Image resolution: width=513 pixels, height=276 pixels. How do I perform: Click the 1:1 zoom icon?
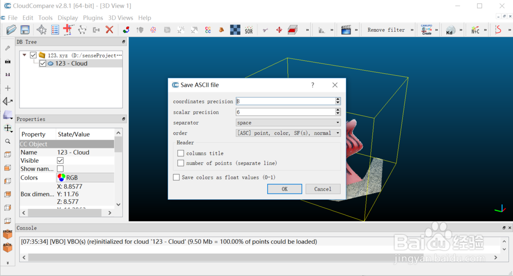(x=8, y=74)
